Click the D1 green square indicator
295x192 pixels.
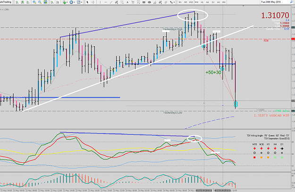[282, 158]
